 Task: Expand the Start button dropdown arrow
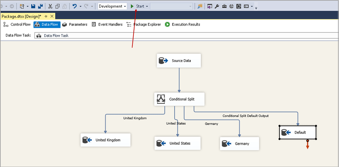point(147,6)
